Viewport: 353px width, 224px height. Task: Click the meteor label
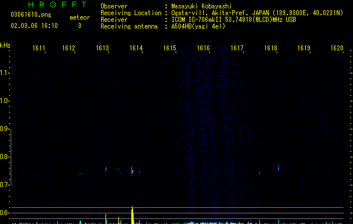click(80, 17)
